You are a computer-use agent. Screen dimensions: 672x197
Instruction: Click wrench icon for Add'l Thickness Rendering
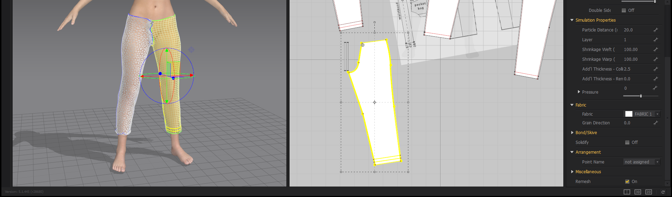point(656,79)
